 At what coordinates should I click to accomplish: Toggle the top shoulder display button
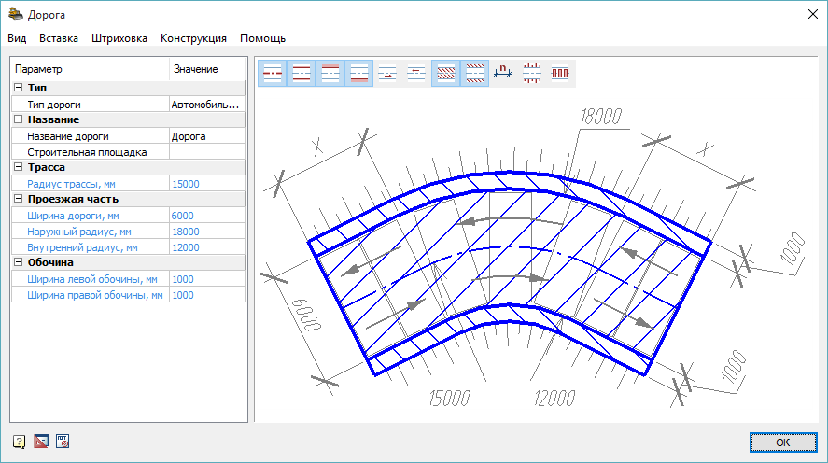330,74
